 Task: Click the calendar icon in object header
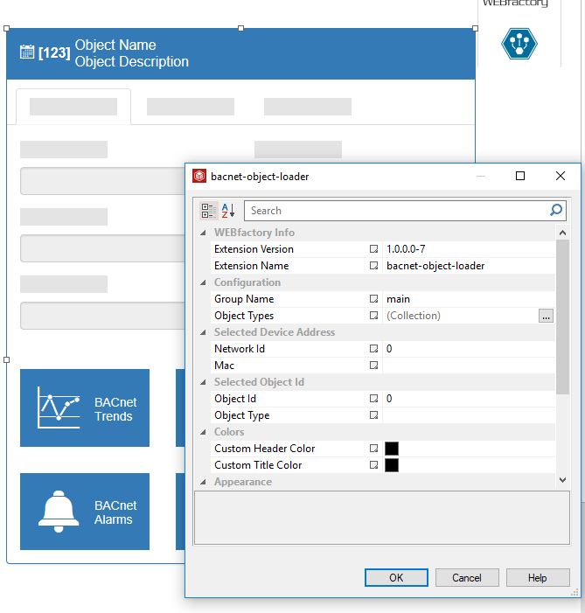click(27, 52)
